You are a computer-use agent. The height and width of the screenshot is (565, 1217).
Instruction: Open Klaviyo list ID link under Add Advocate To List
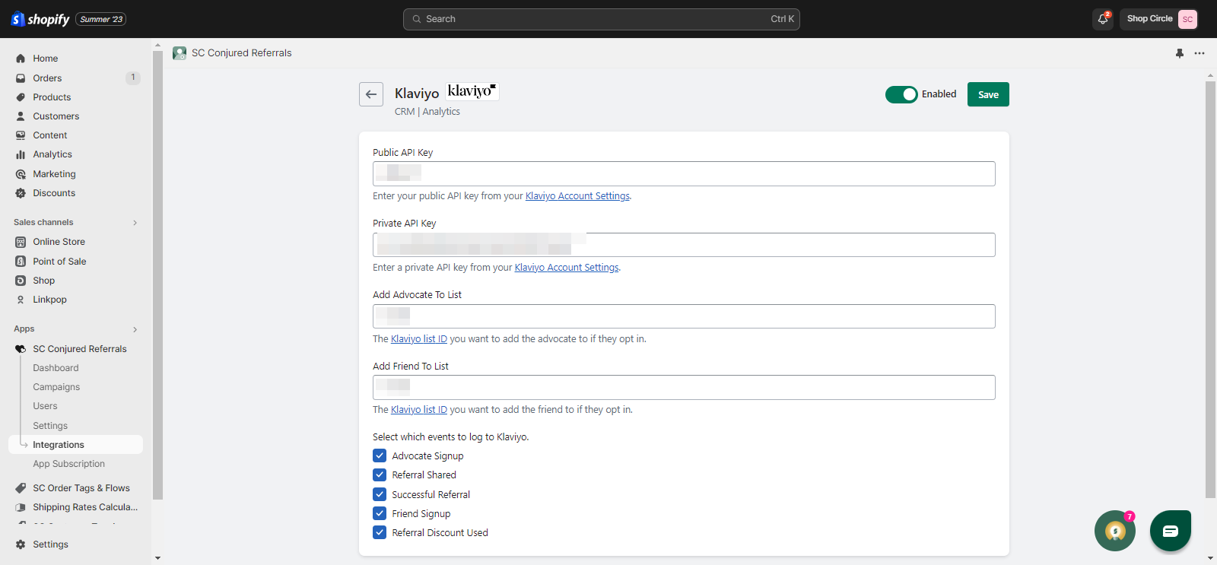(419, 339)
